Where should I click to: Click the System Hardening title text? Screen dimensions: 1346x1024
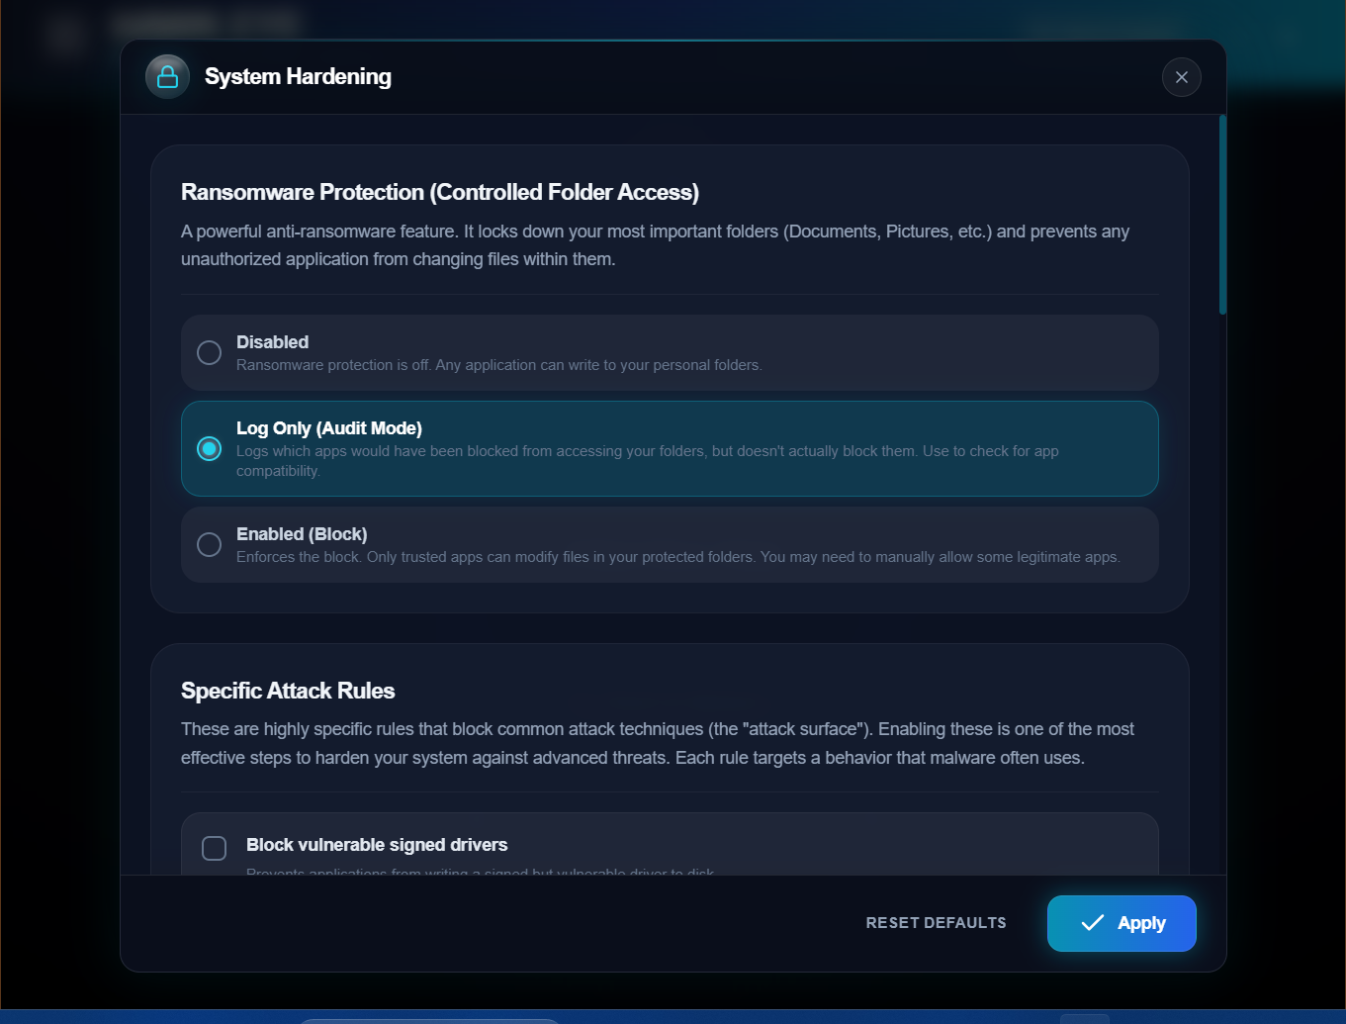298,77
